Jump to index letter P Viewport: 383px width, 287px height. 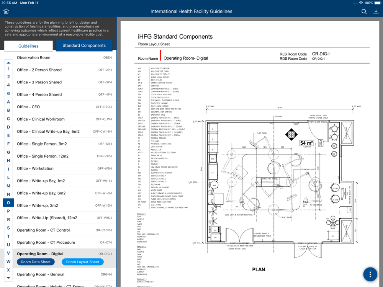[x=8, y=211]
